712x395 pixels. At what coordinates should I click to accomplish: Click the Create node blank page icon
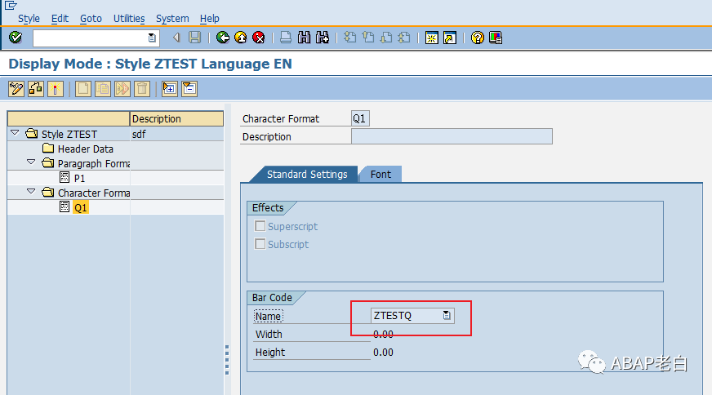point(83,88)
